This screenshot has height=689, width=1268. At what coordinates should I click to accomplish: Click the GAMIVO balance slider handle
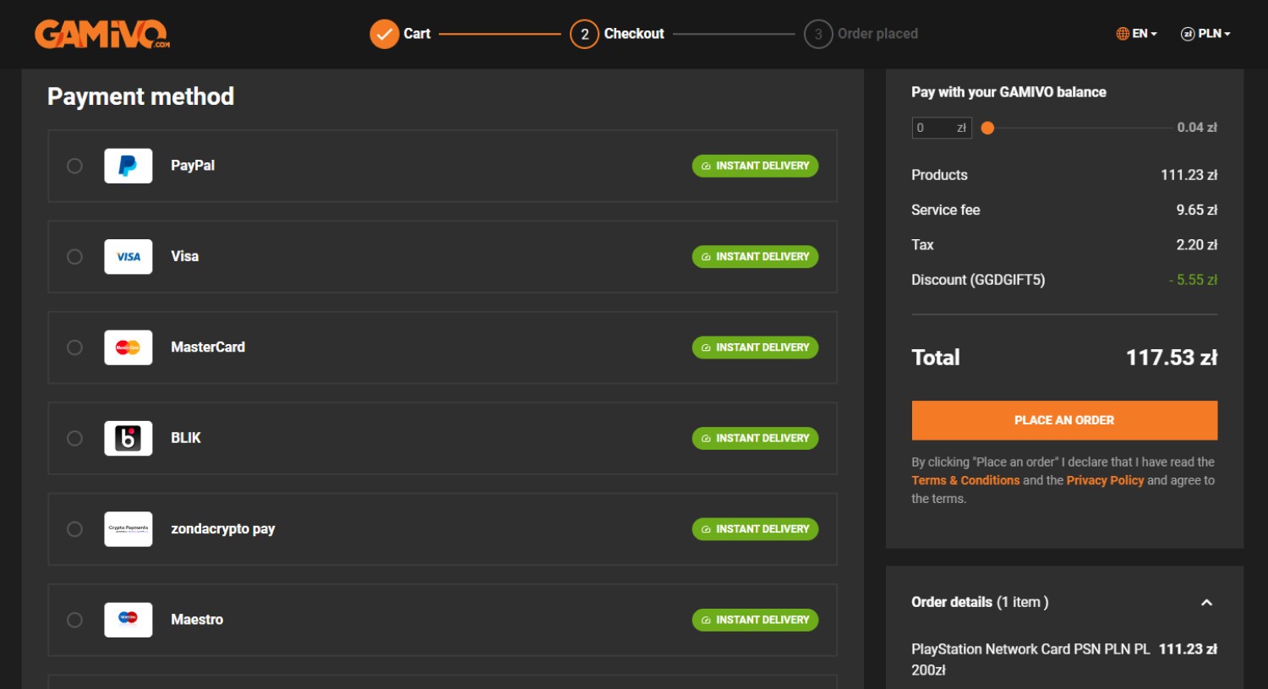(x=987, y=129)
